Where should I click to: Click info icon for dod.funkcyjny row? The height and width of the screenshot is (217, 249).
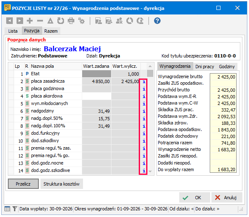point(144,134)
